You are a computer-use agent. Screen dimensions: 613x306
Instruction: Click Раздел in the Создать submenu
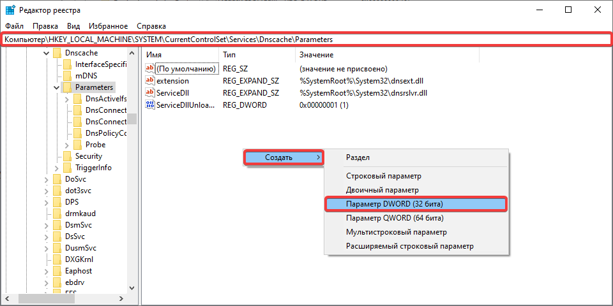click(358, 157)
